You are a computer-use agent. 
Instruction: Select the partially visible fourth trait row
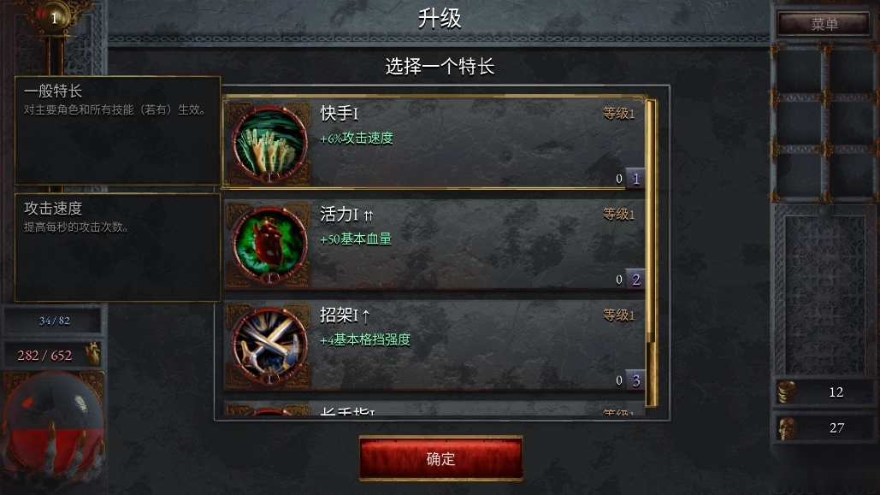click(434, 409)
